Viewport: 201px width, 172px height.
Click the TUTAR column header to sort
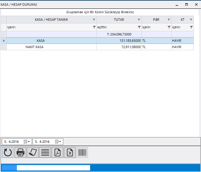(119, 20)
